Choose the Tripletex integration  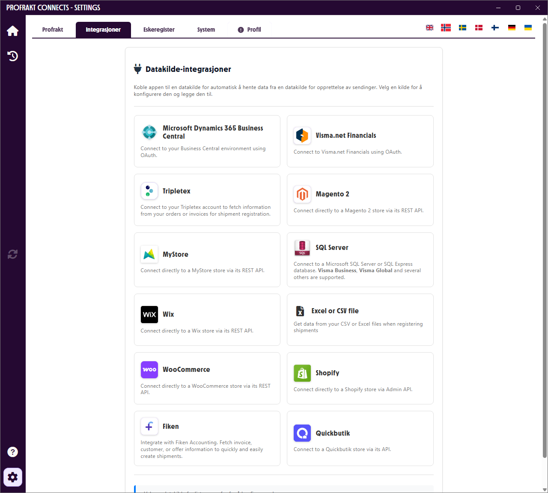(207, 200)
